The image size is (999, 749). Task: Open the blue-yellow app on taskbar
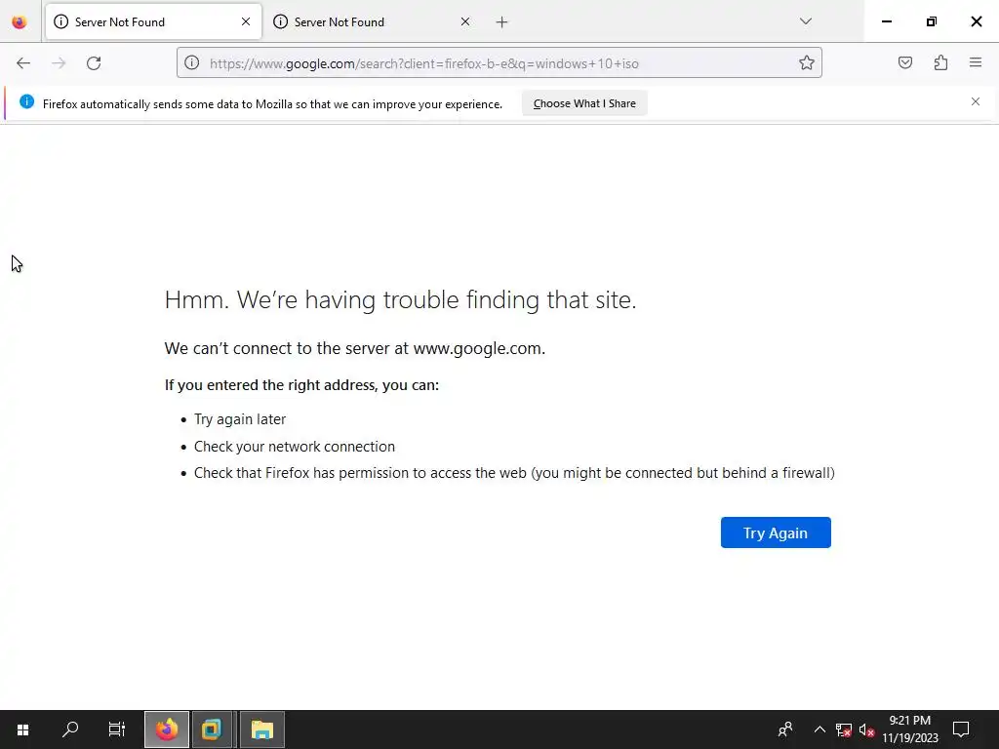pyautogui.click(x=212, y=729)
